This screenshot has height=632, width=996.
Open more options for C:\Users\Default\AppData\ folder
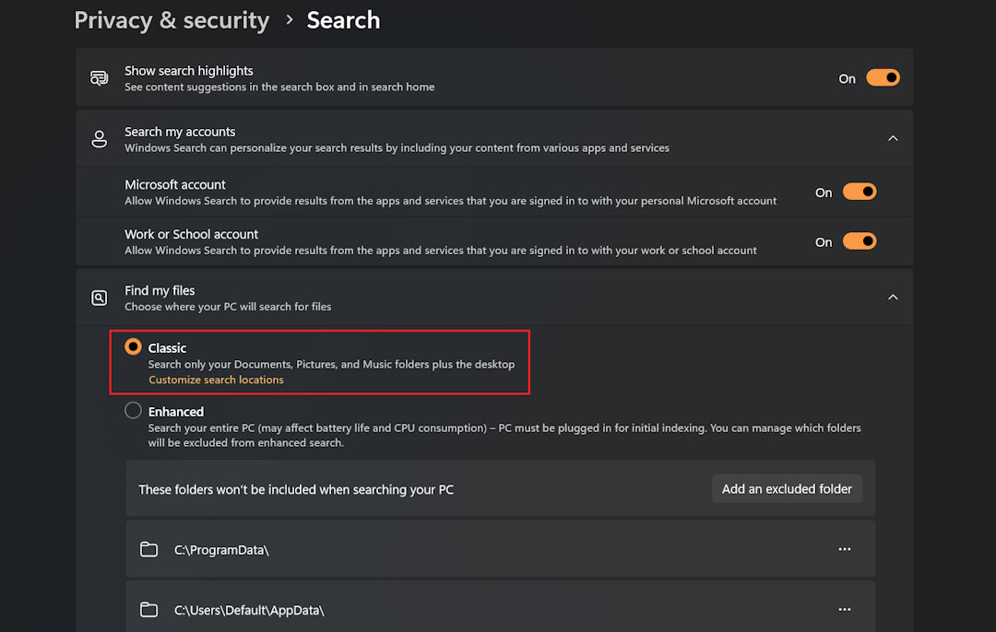click(x=844, y=609)
